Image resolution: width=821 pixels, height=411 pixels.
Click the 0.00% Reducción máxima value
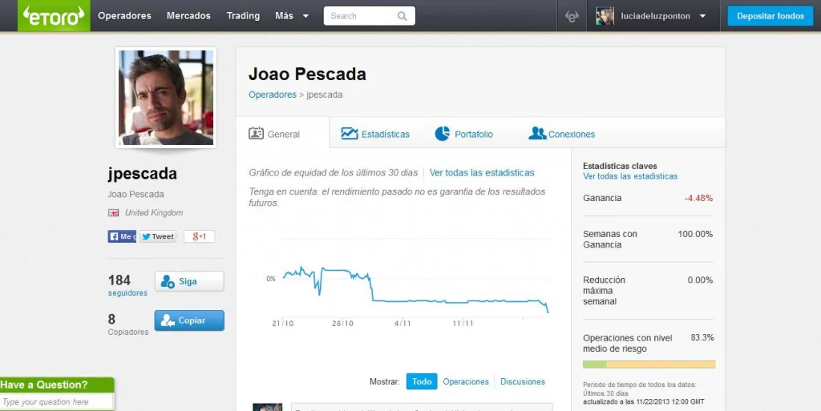[700, 280]
